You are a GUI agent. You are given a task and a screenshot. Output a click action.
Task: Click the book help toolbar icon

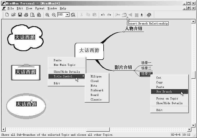149,15
